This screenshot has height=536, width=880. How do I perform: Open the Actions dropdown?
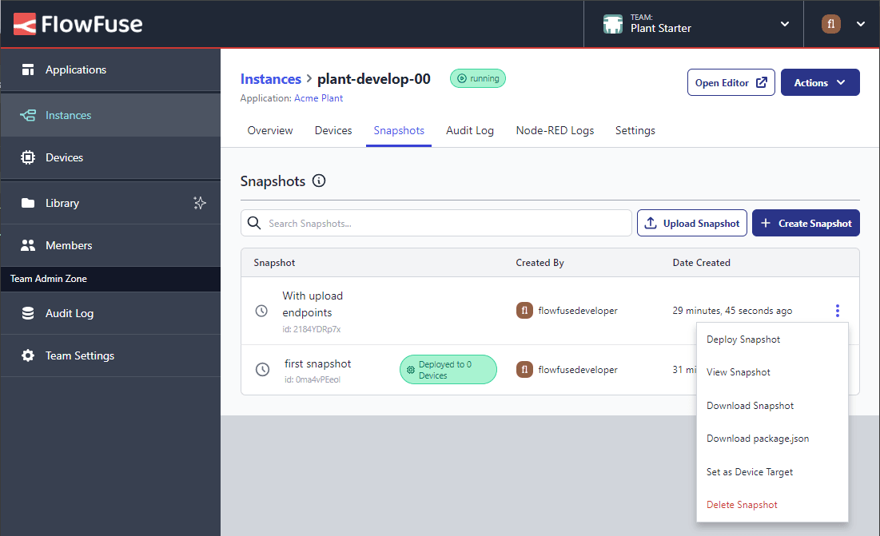tap(820, 82)
